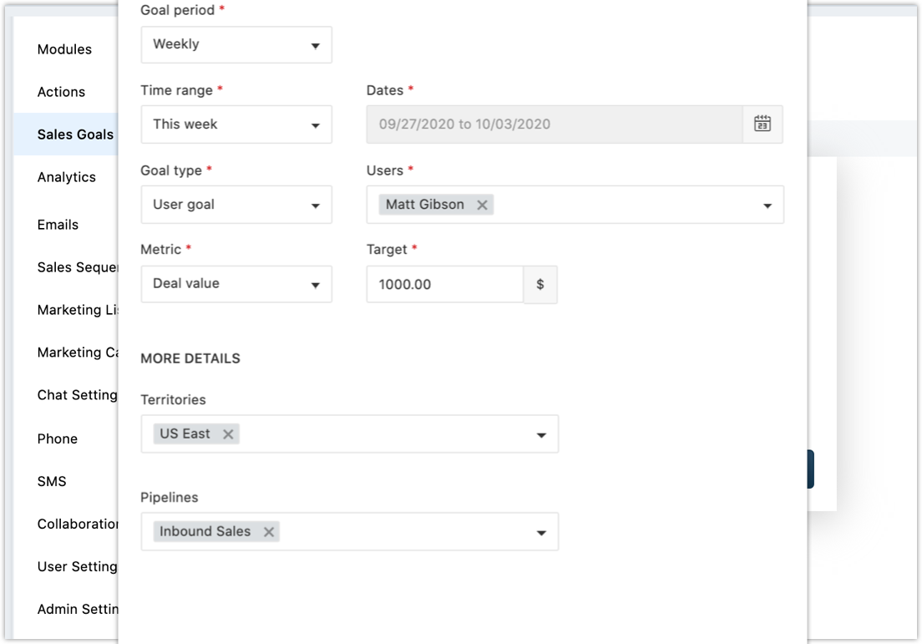Remove US East territory tag

pos(227,434)
